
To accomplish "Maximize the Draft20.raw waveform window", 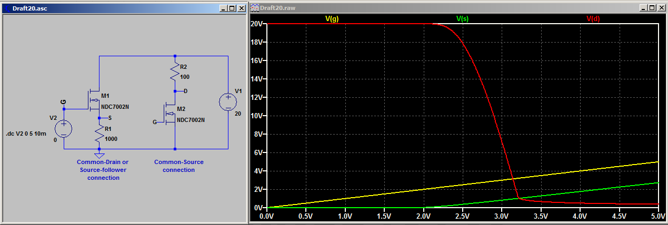I will 652,8.
